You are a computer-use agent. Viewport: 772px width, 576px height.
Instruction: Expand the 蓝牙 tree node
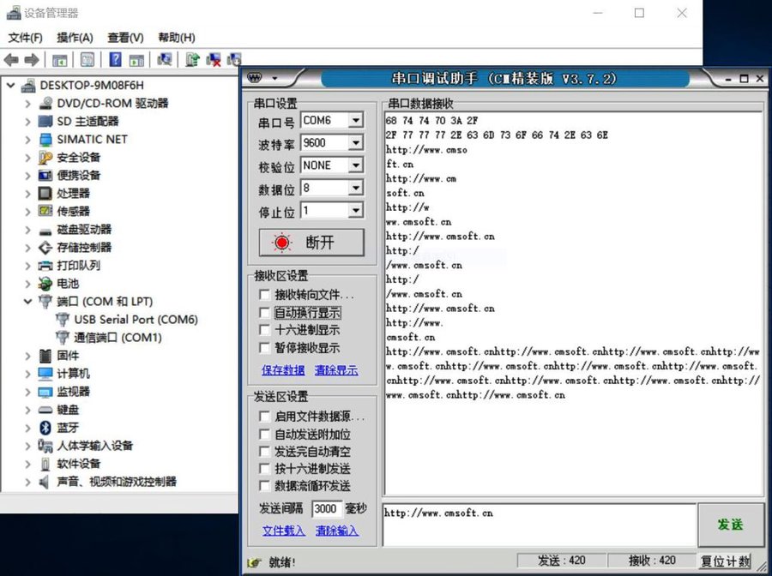pyautogui.click(x=28, y=428)
